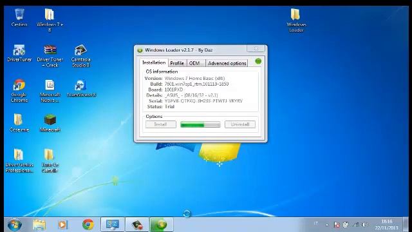The width and height of the screenshot is (412, 232).
Task: Select the Windows Loader desktop folder
Action: pyautogui.click(x=296, y=20)
